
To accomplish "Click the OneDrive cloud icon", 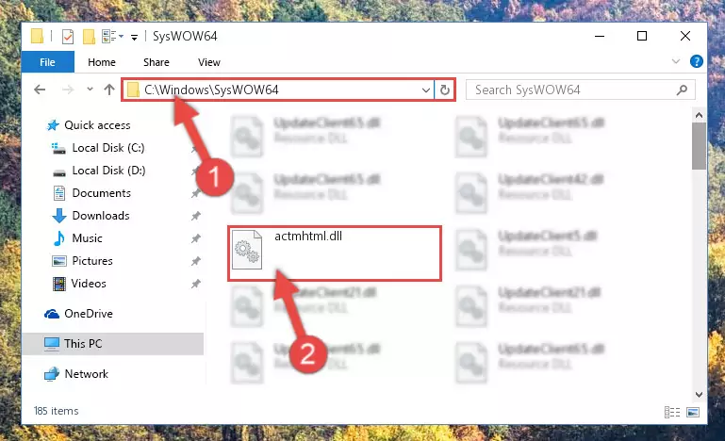I will (x=52, y=314).
